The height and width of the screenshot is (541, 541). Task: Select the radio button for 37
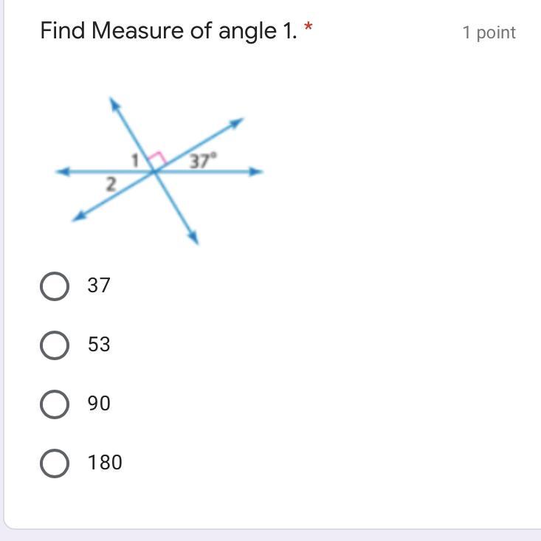(x=55, y=286)
